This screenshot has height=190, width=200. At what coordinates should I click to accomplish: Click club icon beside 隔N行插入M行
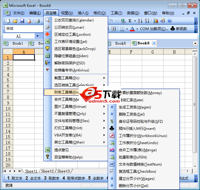point(112,128)
